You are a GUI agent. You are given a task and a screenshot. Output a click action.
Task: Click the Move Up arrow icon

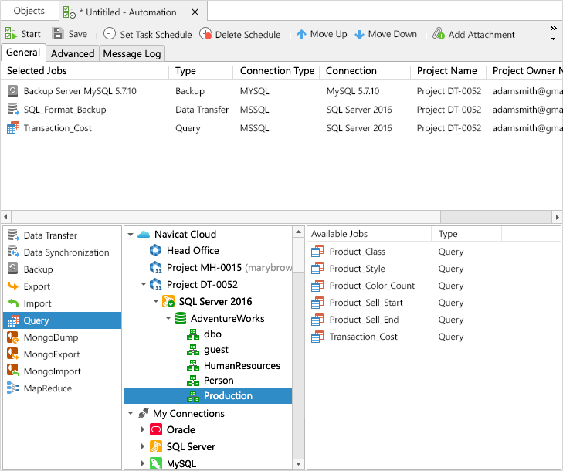tap(302, 34)
